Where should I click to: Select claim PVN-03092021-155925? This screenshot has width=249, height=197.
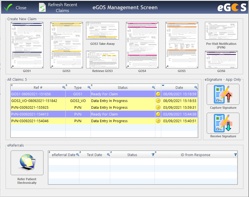tap(104, 108)
